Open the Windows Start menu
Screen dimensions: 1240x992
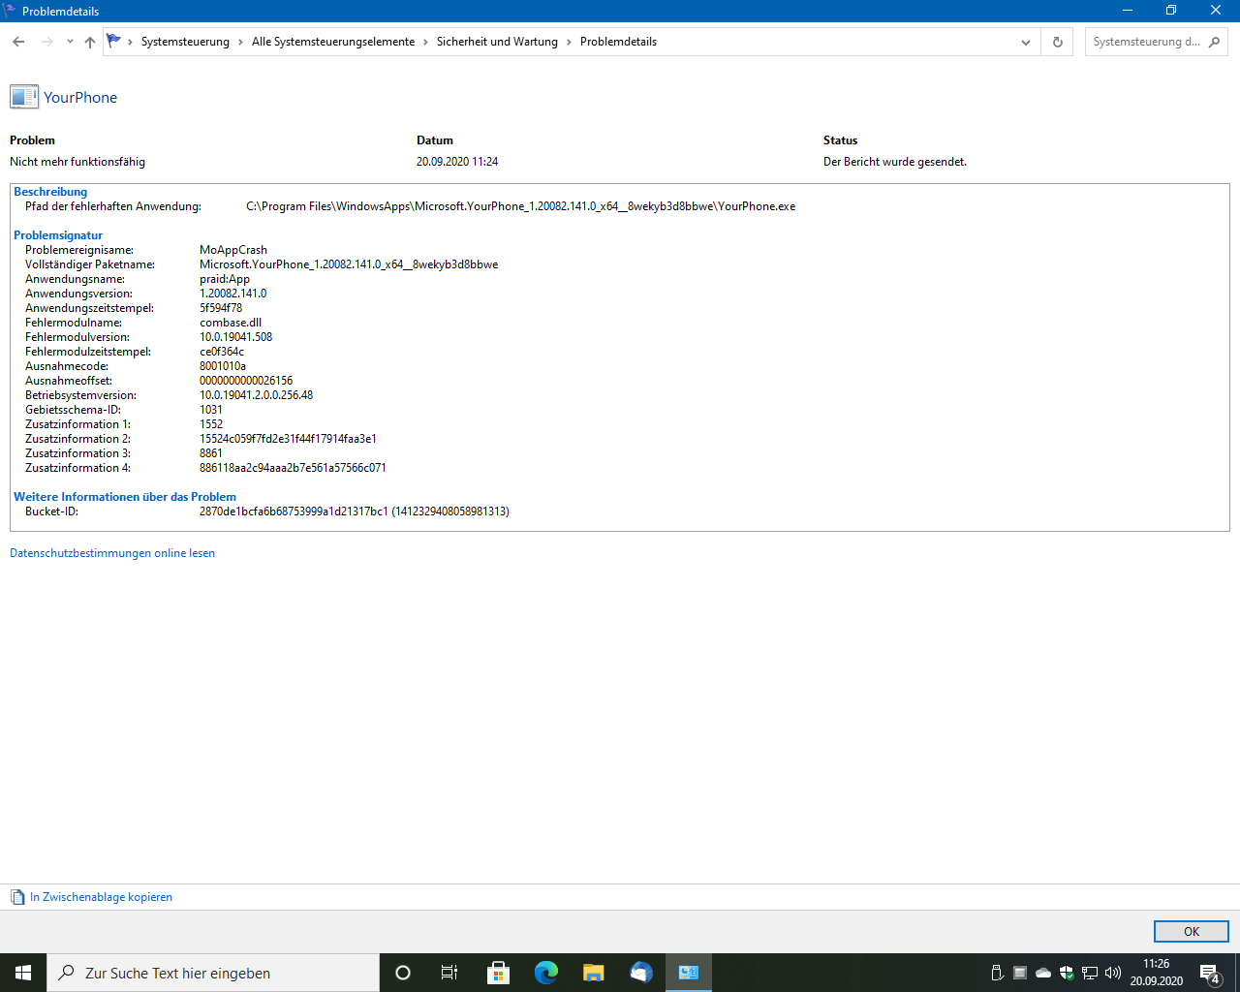coord(23,973)
